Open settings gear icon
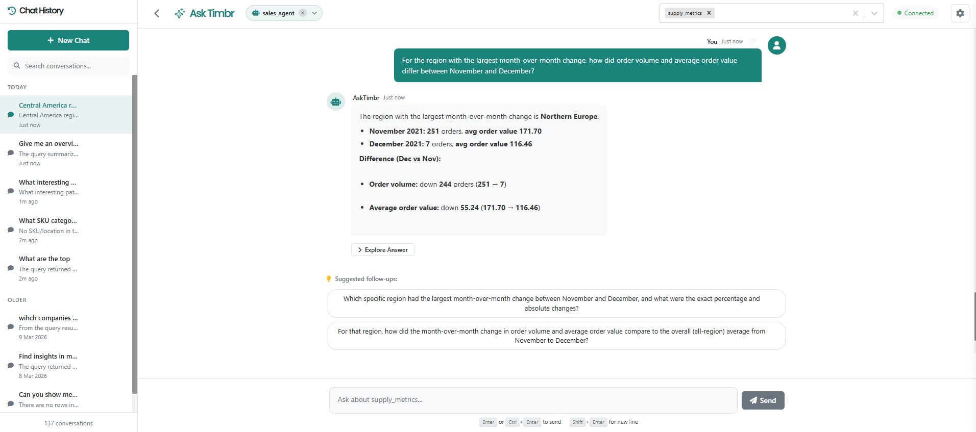This screenshot has height=432, width=976. coord(960,13)
